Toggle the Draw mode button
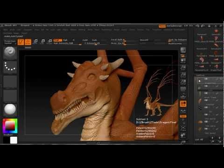 tap(28, 42)
